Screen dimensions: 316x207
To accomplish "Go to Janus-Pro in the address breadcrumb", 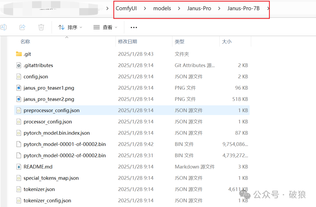I will point(199,8).
